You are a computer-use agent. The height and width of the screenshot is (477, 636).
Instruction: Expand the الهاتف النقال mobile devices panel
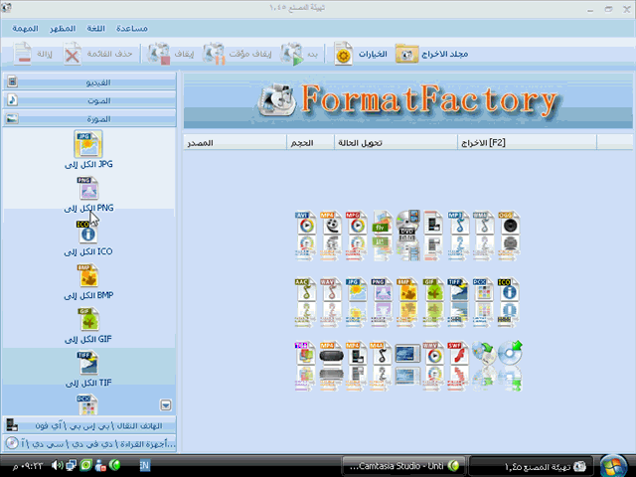(x=89, y=425)
